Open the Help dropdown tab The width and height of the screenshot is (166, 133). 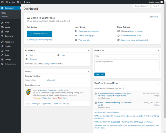click(x=156, y=6)
